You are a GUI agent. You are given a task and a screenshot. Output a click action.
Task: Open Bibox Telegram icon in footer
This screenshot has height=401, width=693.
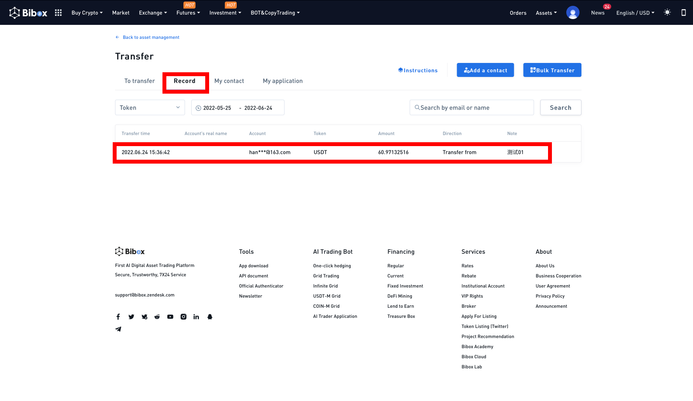118,329
